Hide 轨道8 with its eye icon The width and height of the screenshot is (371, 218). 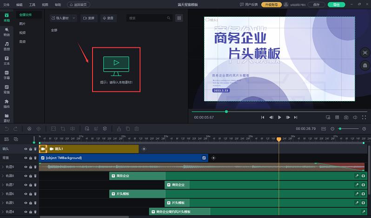26,176
